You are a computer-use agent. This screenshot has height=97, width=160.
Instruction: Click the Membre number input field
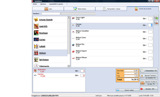51,13
